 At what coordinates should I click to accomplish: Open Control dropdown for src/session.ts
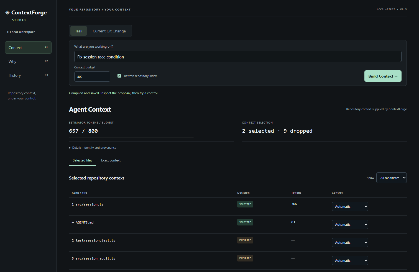[350, 206]
